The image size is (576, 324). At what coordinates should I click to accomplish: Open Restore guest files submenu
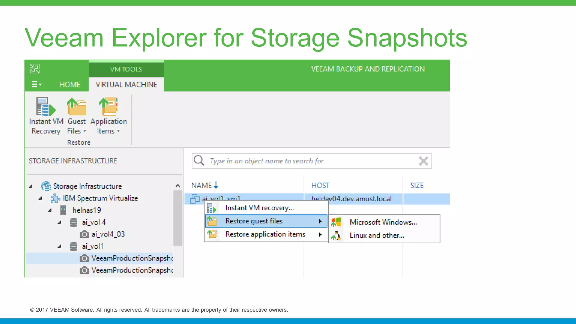click(266, 221)
